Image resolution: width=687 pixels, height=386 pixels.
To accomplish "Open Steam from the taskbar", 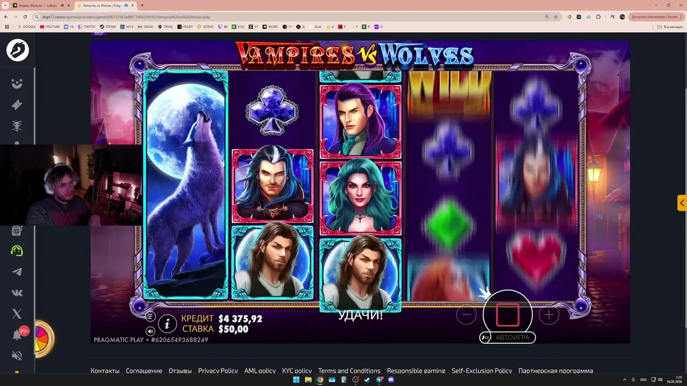I will (x=367, y=380).
